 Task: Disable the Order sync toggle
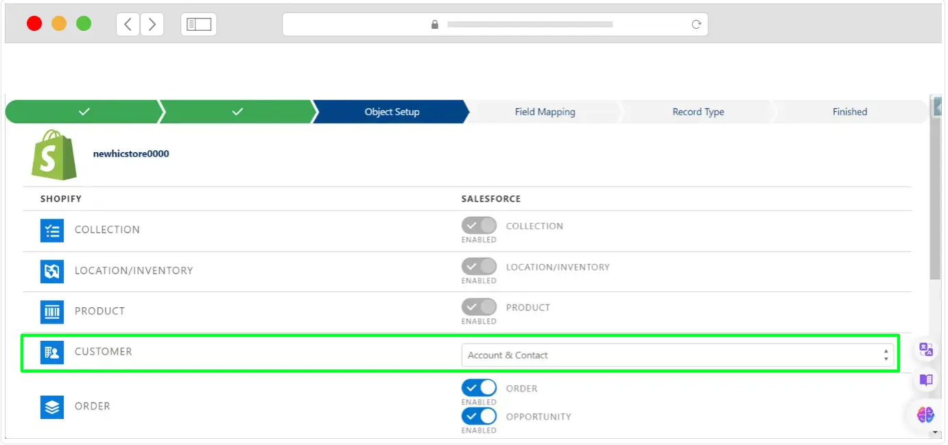click(479, 388)
